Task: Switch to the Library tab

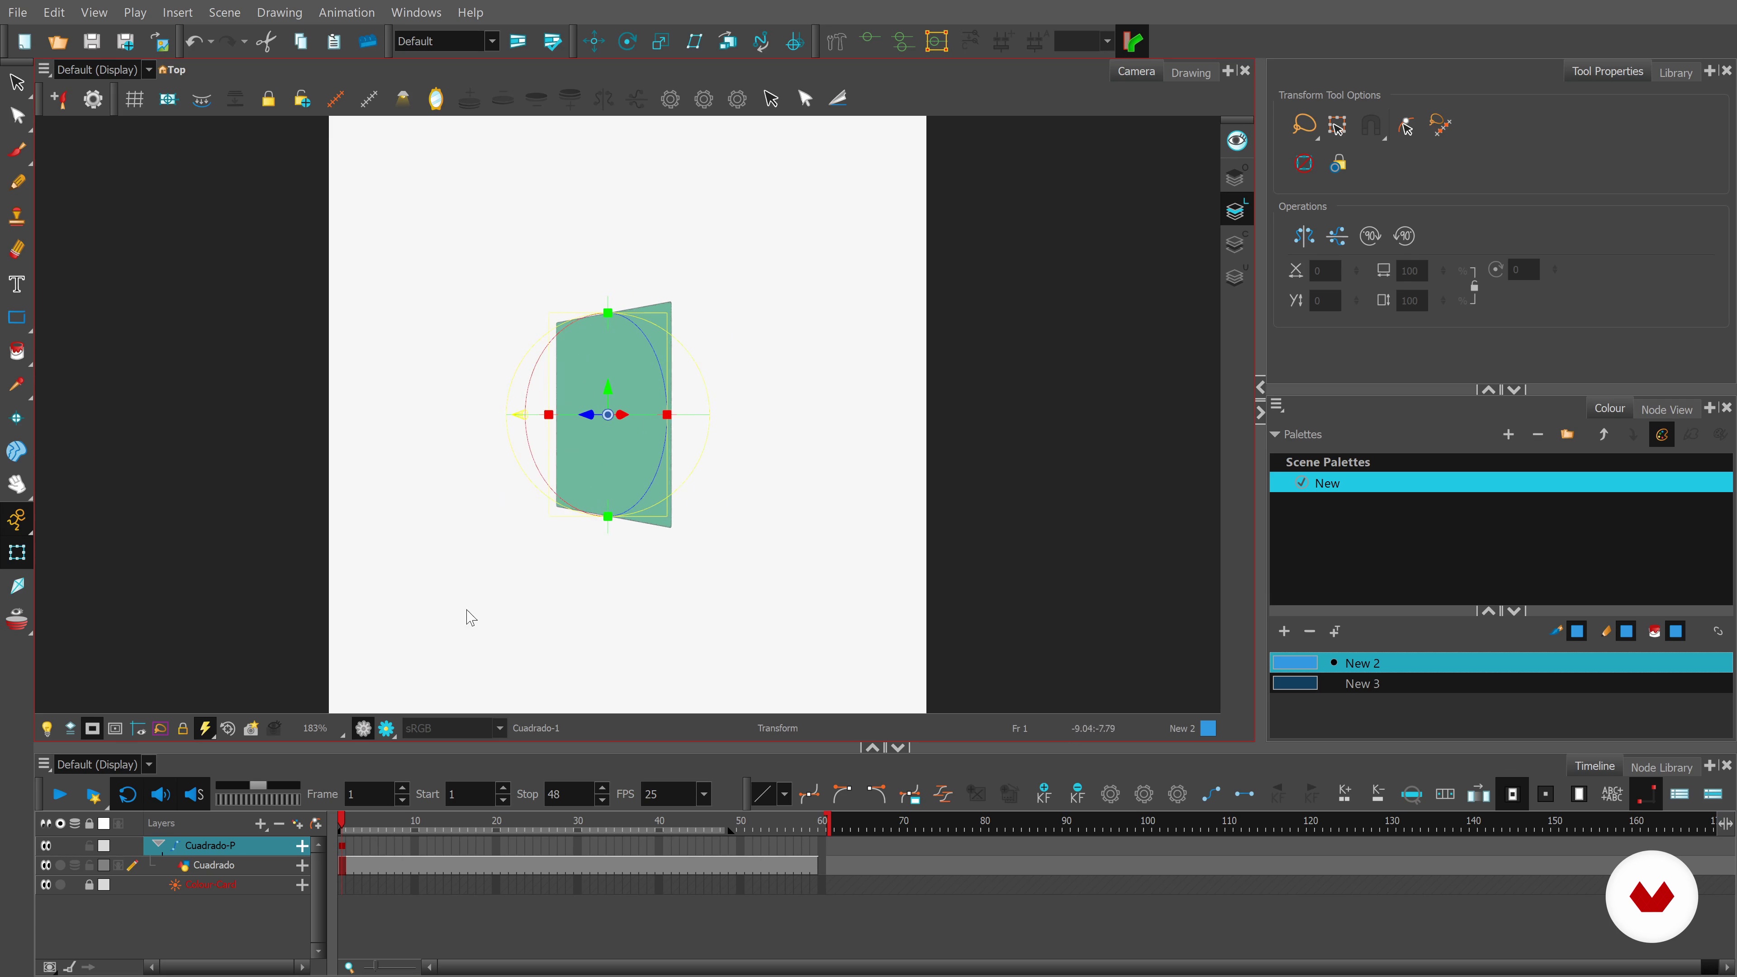Action: pos(1675,72)
